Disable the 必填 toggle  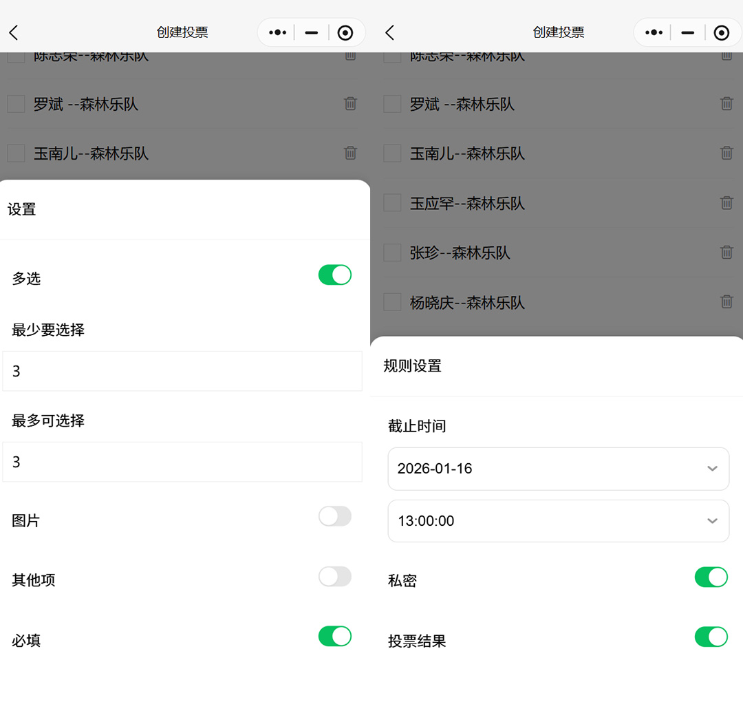334,637
